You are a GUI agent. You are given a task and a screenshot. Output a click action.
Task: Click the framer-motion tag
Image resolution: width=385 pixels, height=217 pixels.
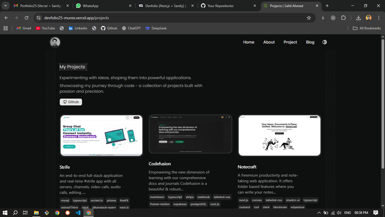pyautogui.click(x=160, y=204)
